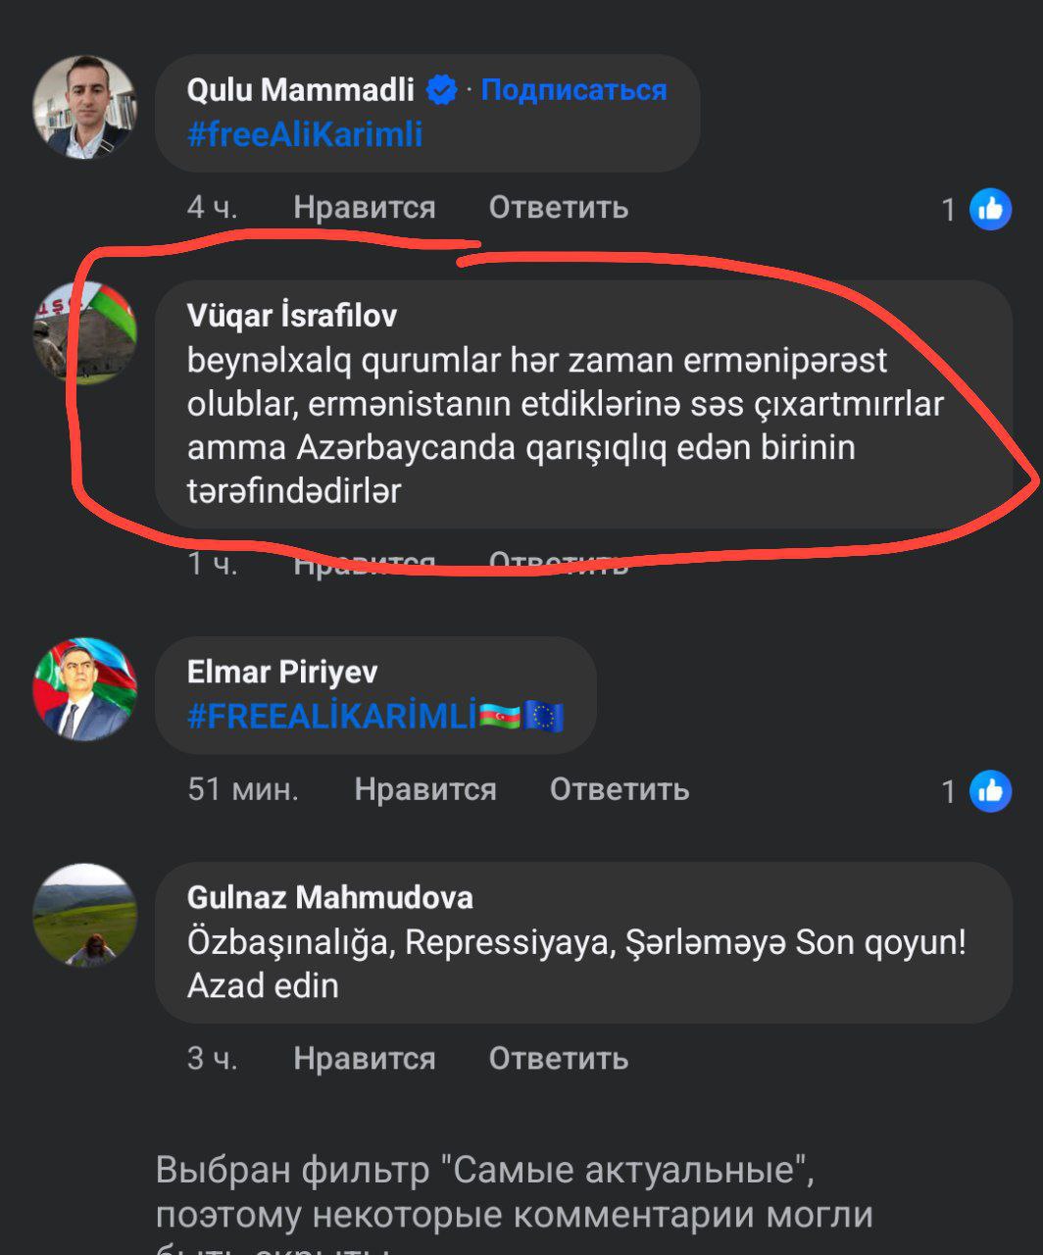This screenshot has width=1043, height=1255.
Task: Reply to Gulnaz Mahmudova's comment with Ответить
Action: pos(558,1059)
